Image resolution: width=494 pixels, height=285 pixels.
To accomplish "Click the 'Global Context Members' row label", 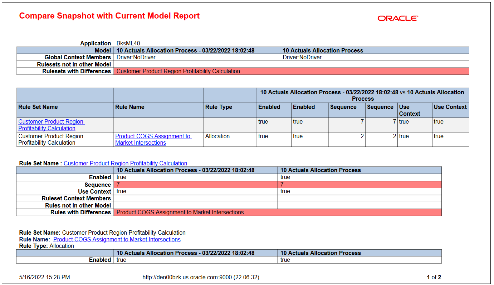I will pos(78,57).
